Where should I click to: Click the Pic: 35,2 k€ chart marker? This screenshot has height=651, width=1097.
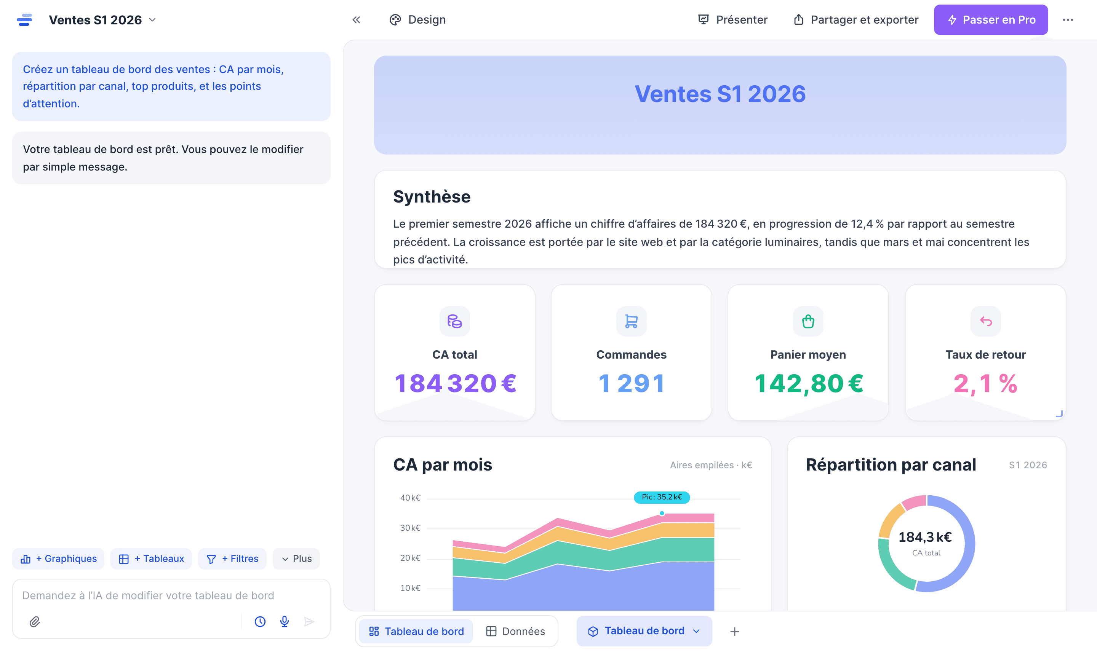[x=662, y=497]
